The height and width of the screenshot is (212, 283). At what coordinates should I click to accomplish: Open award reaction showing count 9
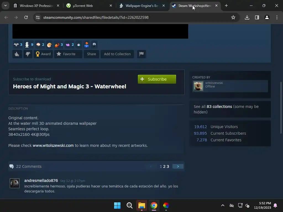pyautogui.click(x=29, y=44)
